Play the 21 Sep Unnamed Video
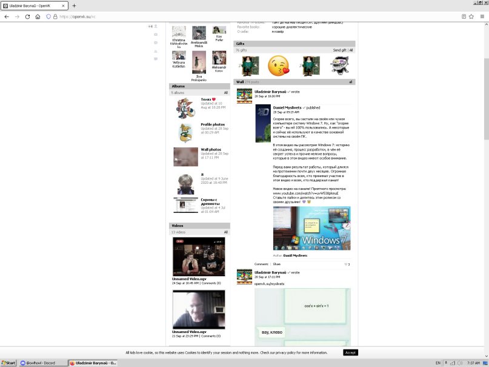 tap(199, 309)
